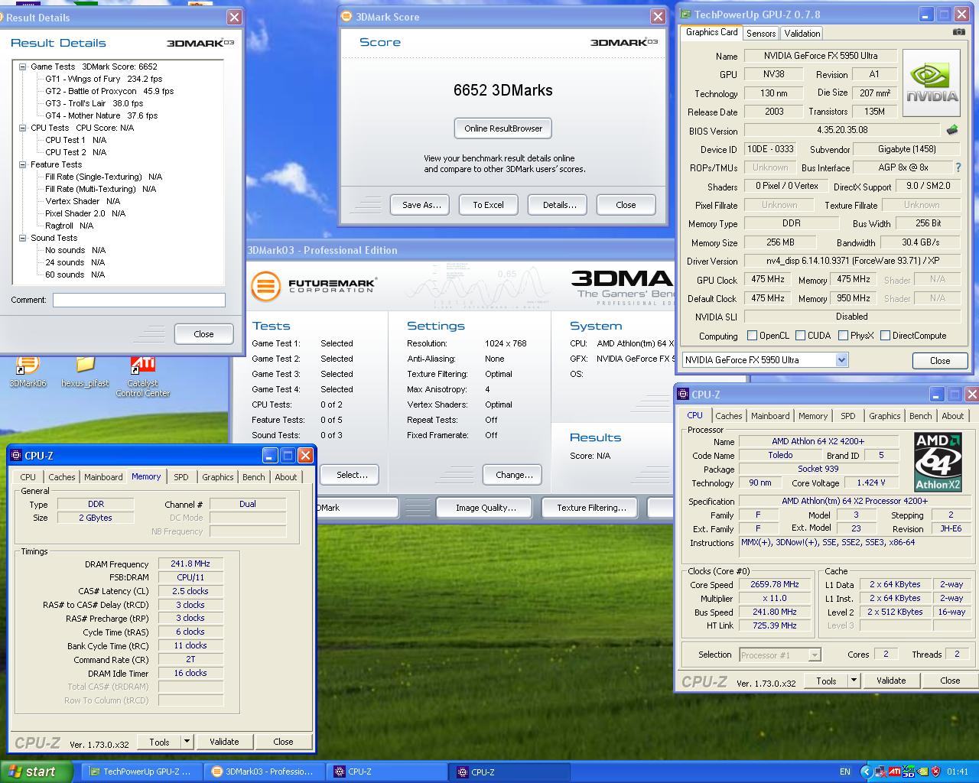Click the NVIDIA logo in GPU-Z
Image resolution: width=979 pixels, height=783 pixels.
pyautogui.click(x=932, y=83)
